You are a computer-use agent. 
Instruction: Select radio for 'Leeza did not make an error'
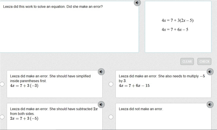(111, 117)
